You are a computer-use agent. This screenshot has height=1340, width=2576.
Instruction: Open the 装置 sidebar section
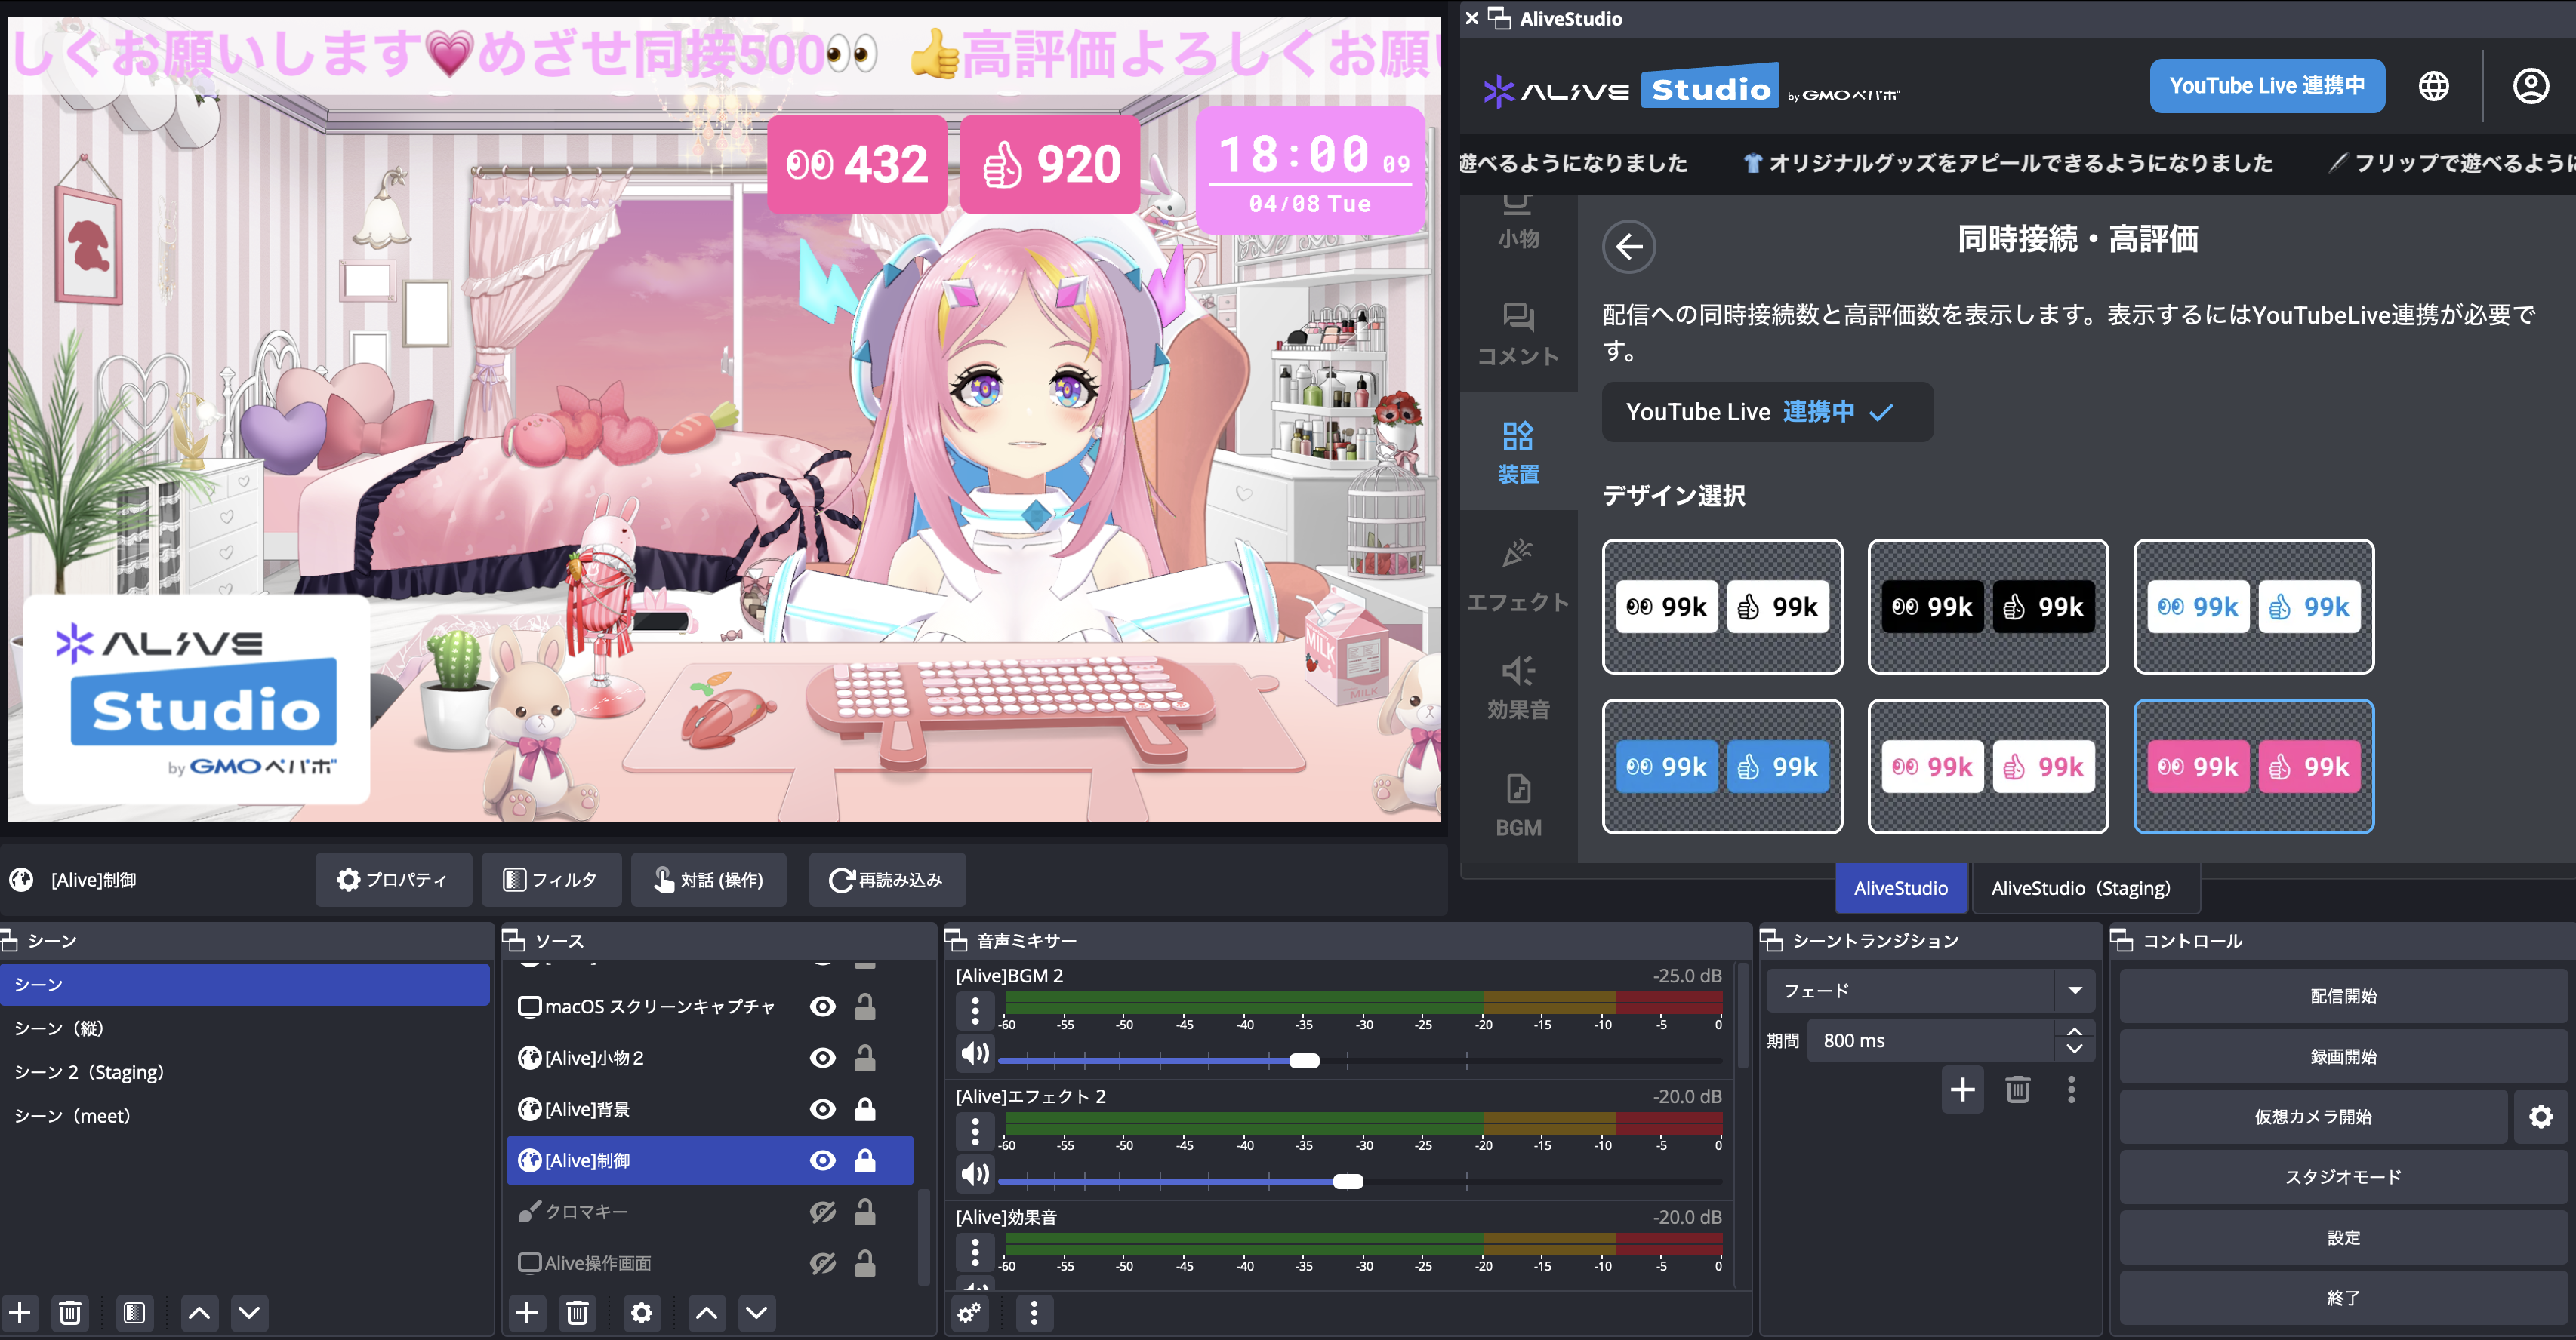coord(1518,453)
